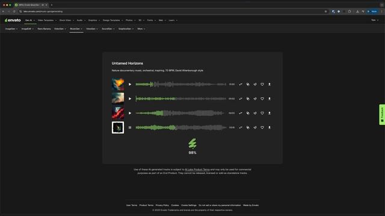Click the overlapping circles icon on fourth track

click(248, 128)
